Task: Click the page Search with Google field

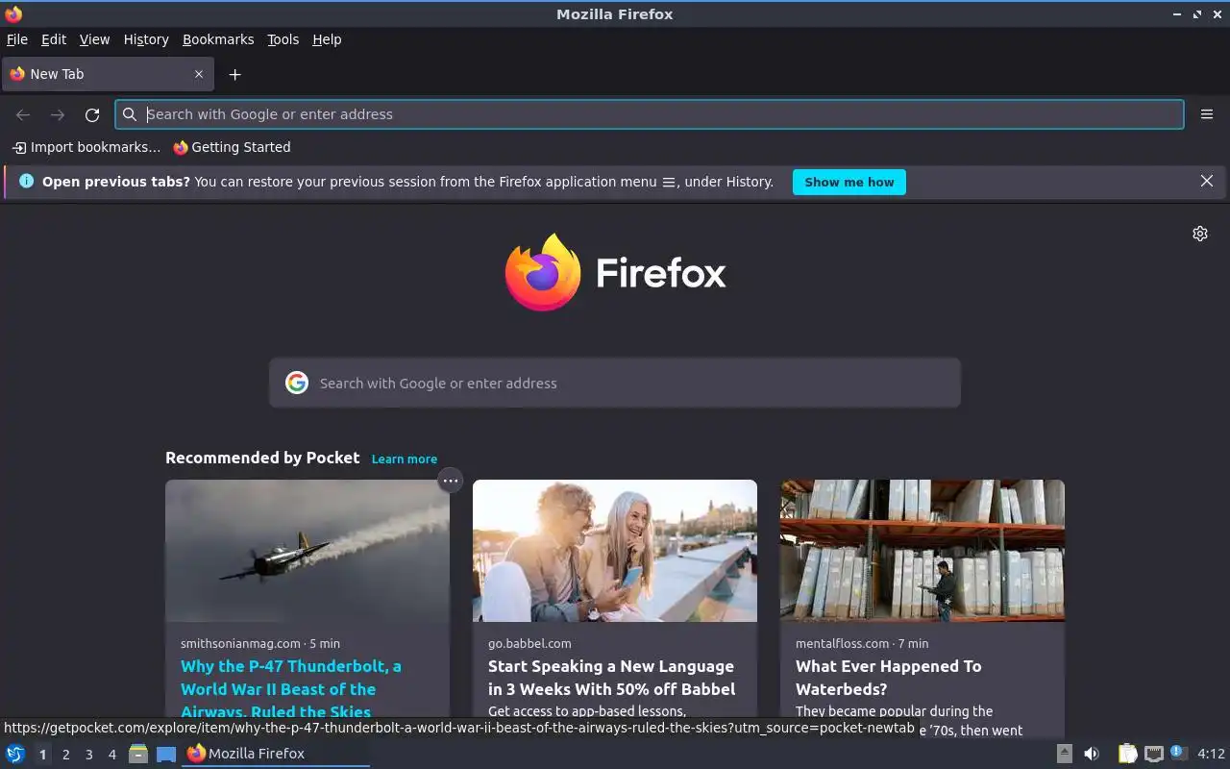Action: tap(615, 383)
